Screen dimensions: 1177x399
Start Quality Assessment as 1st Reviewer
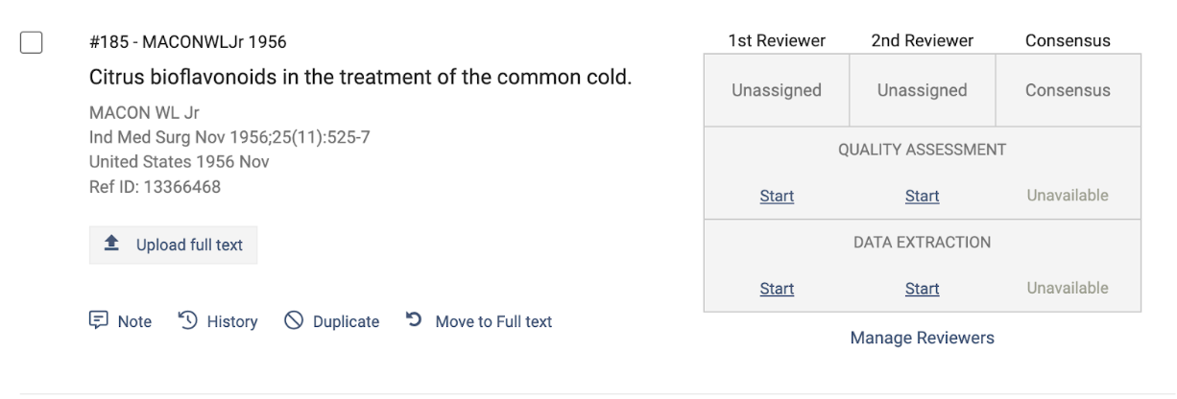(x=777, y=196)
